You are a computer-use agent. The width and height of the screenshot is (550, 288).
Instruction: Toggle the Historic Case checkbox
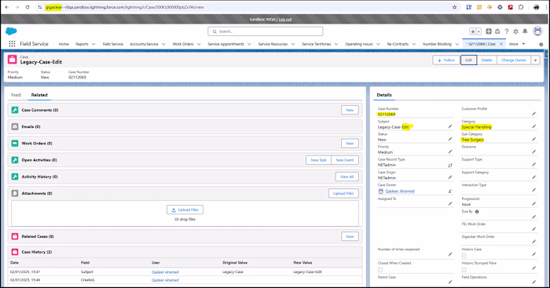[x=464, y=256]
